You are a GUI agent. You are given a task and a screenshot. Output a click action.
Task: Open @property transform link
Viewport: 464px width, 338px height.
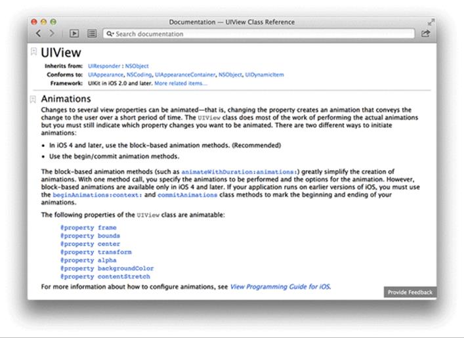(96, 252)
